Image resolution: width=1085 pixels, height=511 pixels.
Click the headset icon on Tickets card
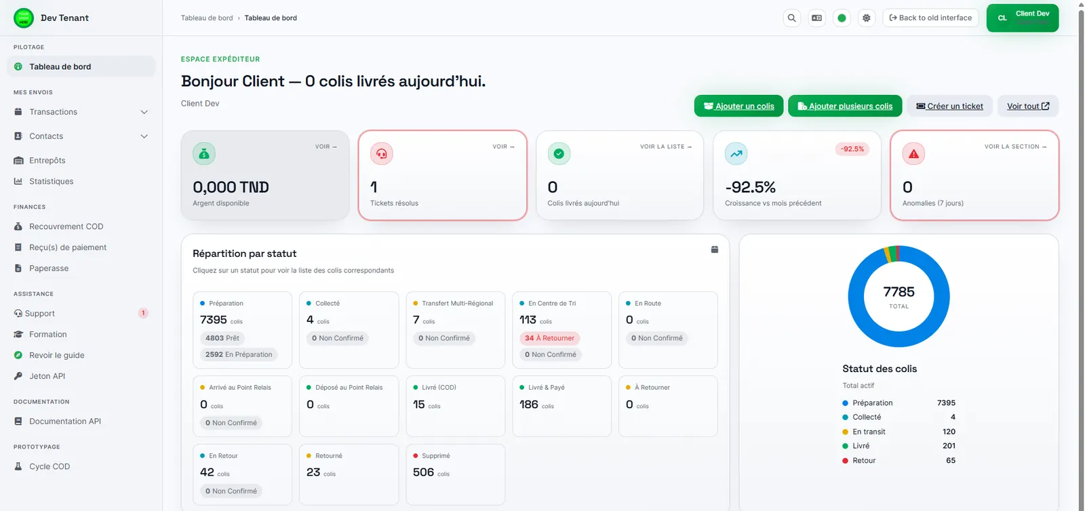pos(382,154)
